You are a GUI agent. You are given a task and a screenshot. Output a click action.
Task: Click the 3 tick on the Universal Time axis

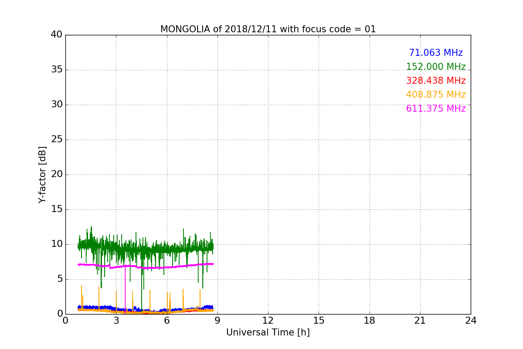pos(116,321)
